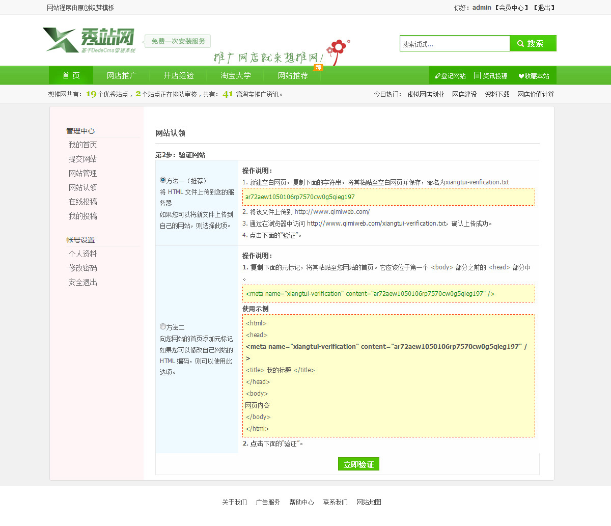Go to 网站推荐 in the nav bar

293,76
